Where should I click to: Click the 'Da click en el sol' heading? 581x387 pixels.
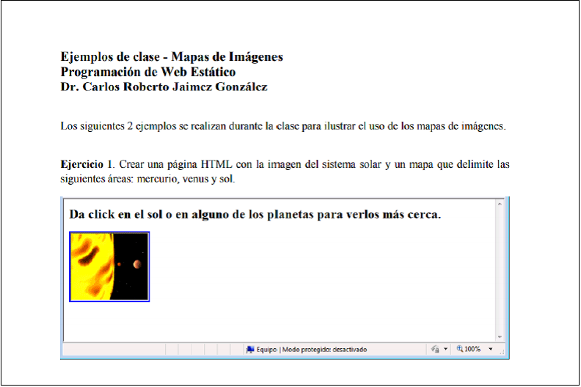(255, 215)
